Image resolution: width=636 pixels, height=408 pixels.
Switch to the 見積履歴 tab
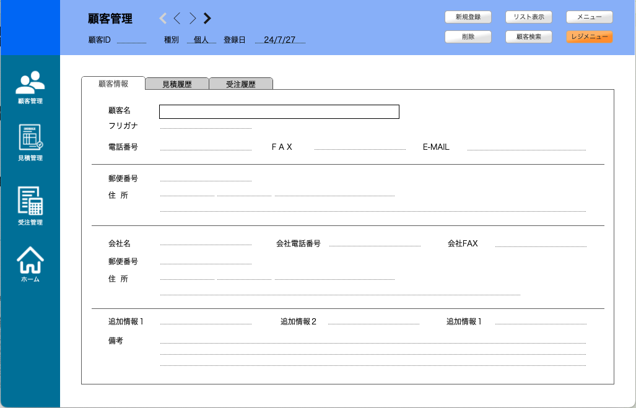point(176,83)
